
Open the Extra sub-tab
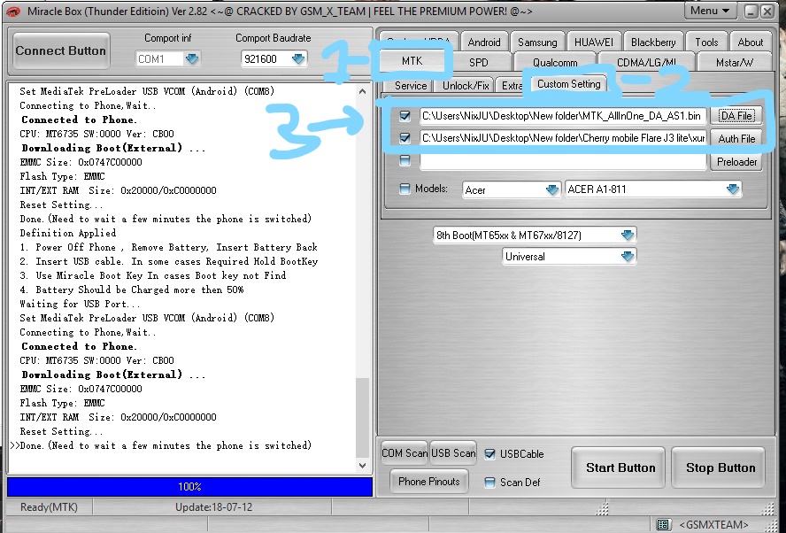512,85
